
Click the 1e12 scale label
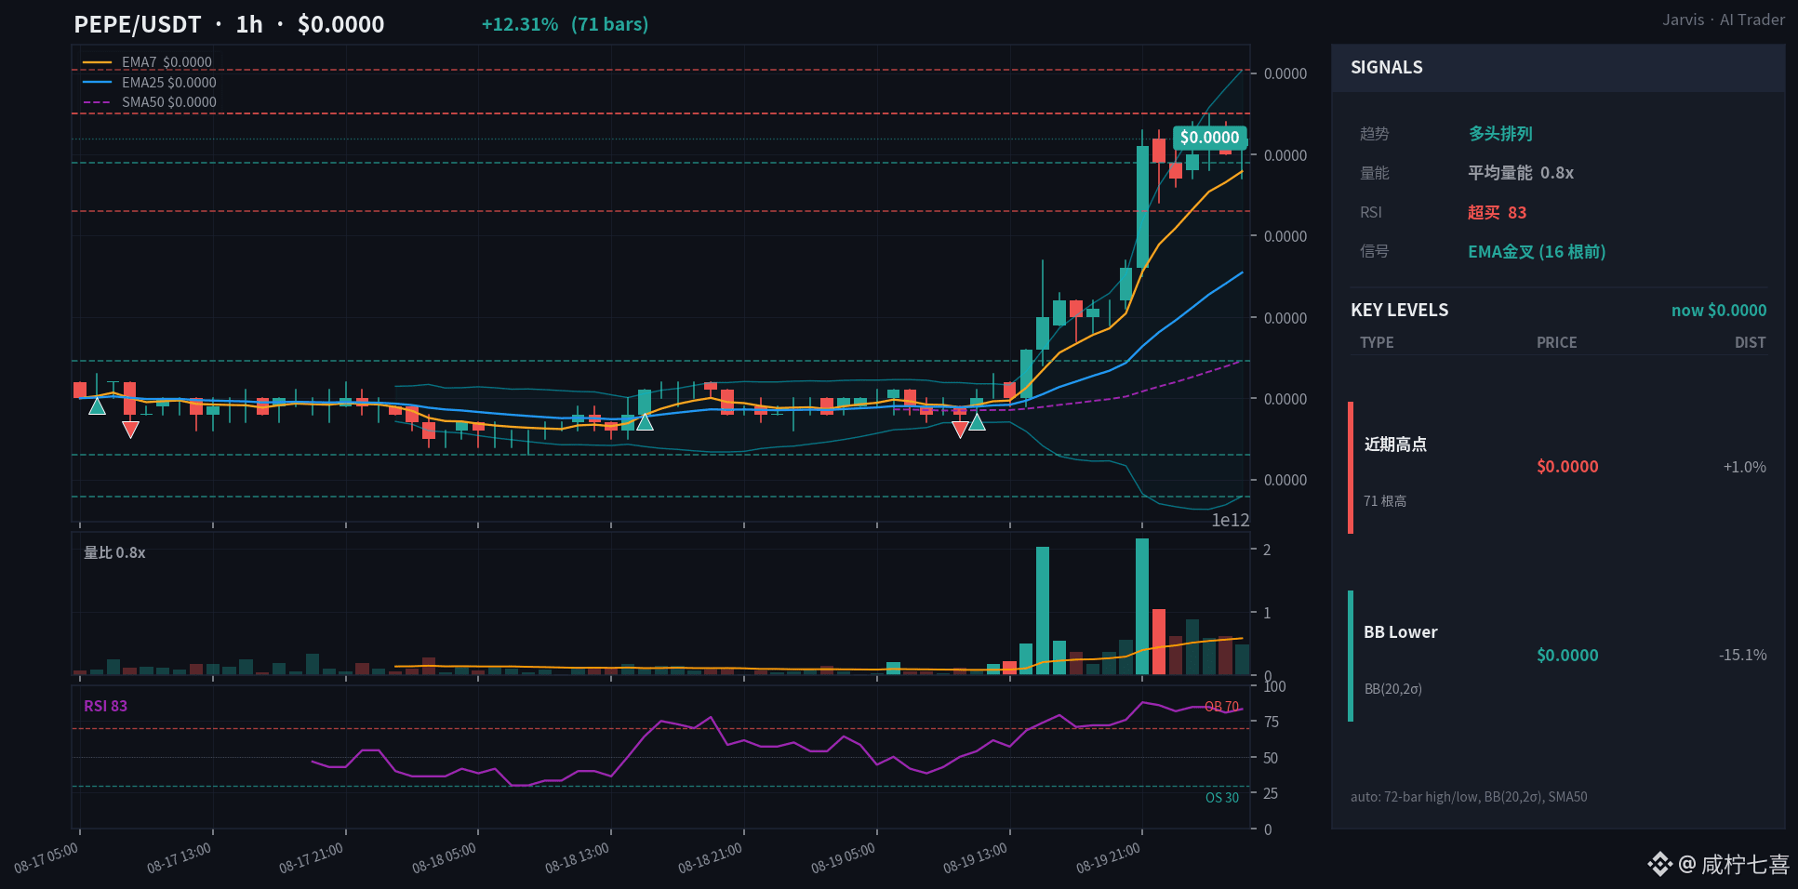click(1231, 520)
